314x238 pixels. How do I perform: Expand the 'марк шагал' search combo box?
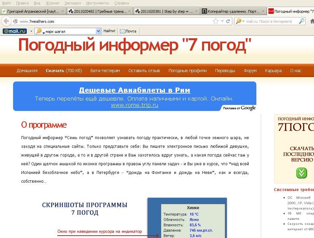[98, 31]
